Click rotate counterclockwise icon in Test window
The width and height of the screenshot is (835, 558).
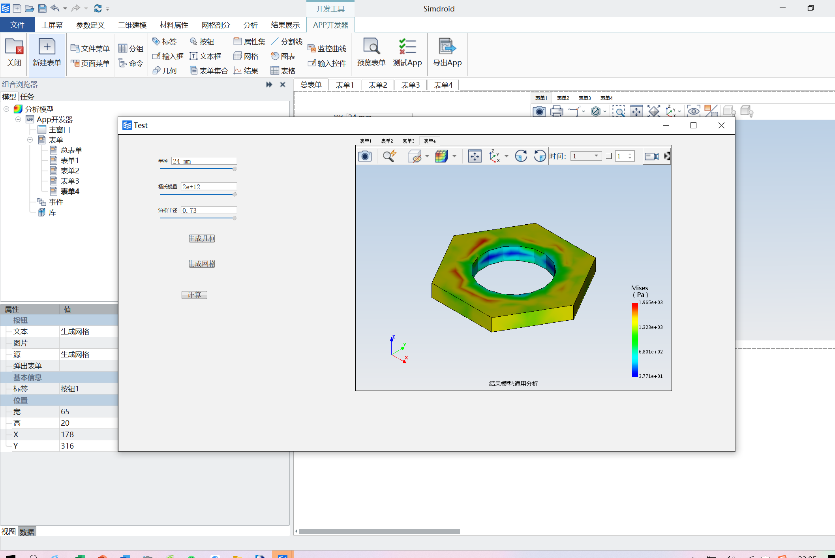540,156
